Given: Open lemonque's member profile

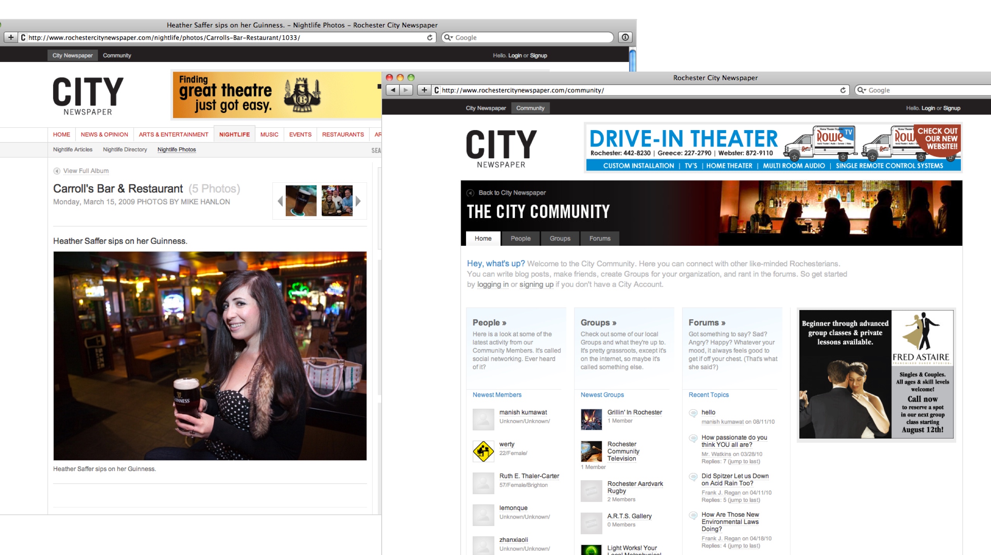Looking at the screenshot, I should pyautogui.click(x=513, y=508).
